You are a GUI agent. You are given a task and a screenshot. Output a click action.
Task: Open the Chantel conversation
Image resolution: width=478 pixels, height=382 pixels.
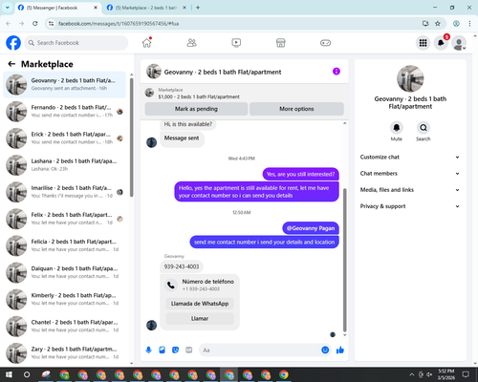coord(64,327)
